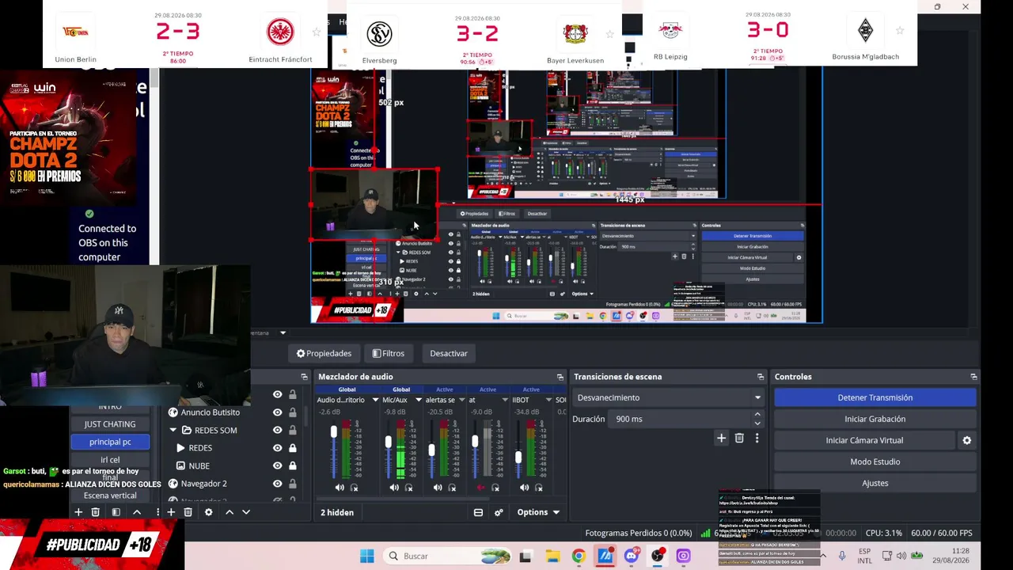Open source properties gear in the sources toolbar
Image resolution: width=1013 pixels, height=570 pixels.
(209, 512)
